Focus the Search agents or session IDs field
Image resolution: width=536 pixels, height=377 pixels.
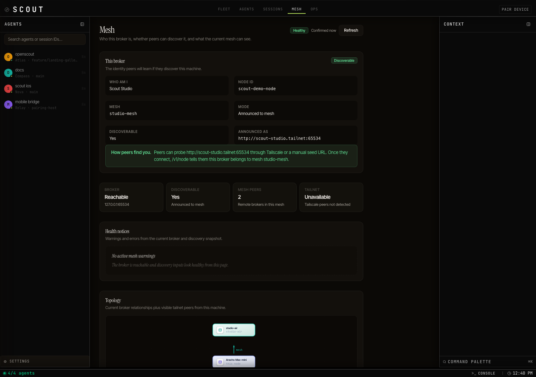(45, 39)
